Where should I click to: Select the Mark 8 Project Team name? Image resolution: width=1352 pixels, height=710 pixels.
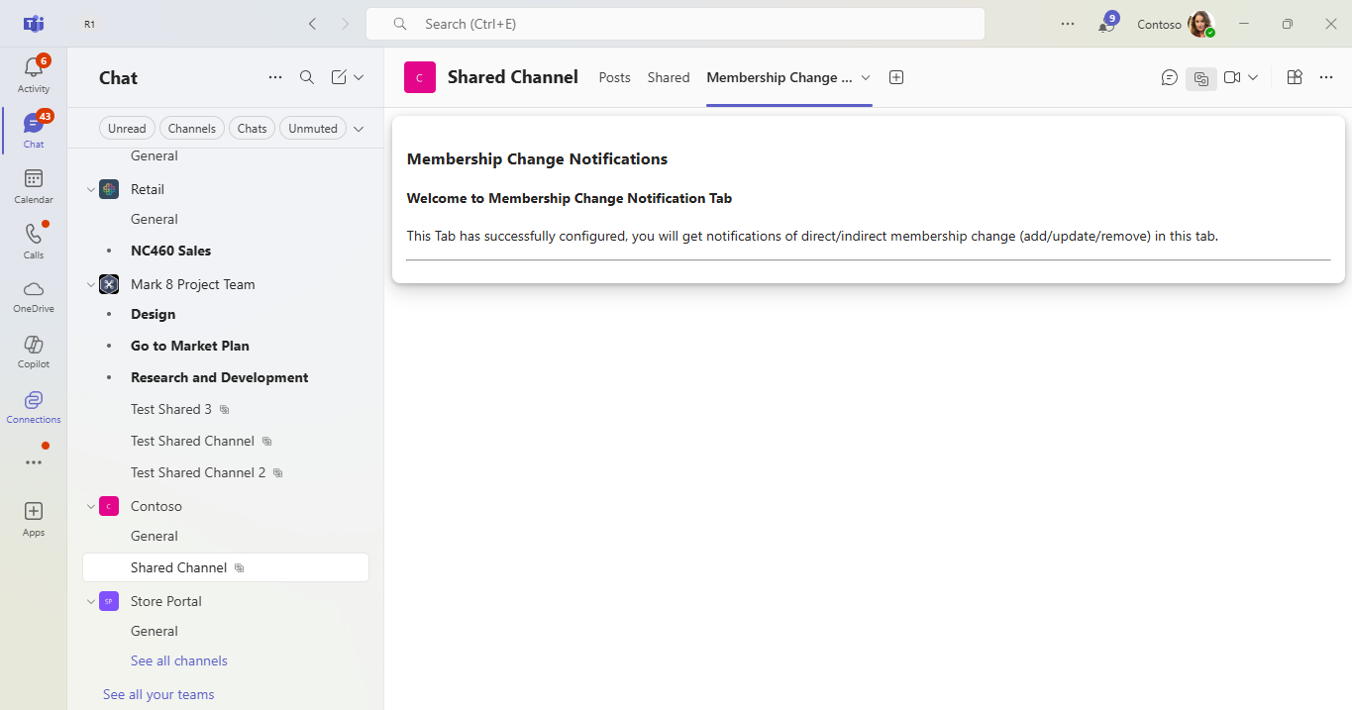click(193, 284)
